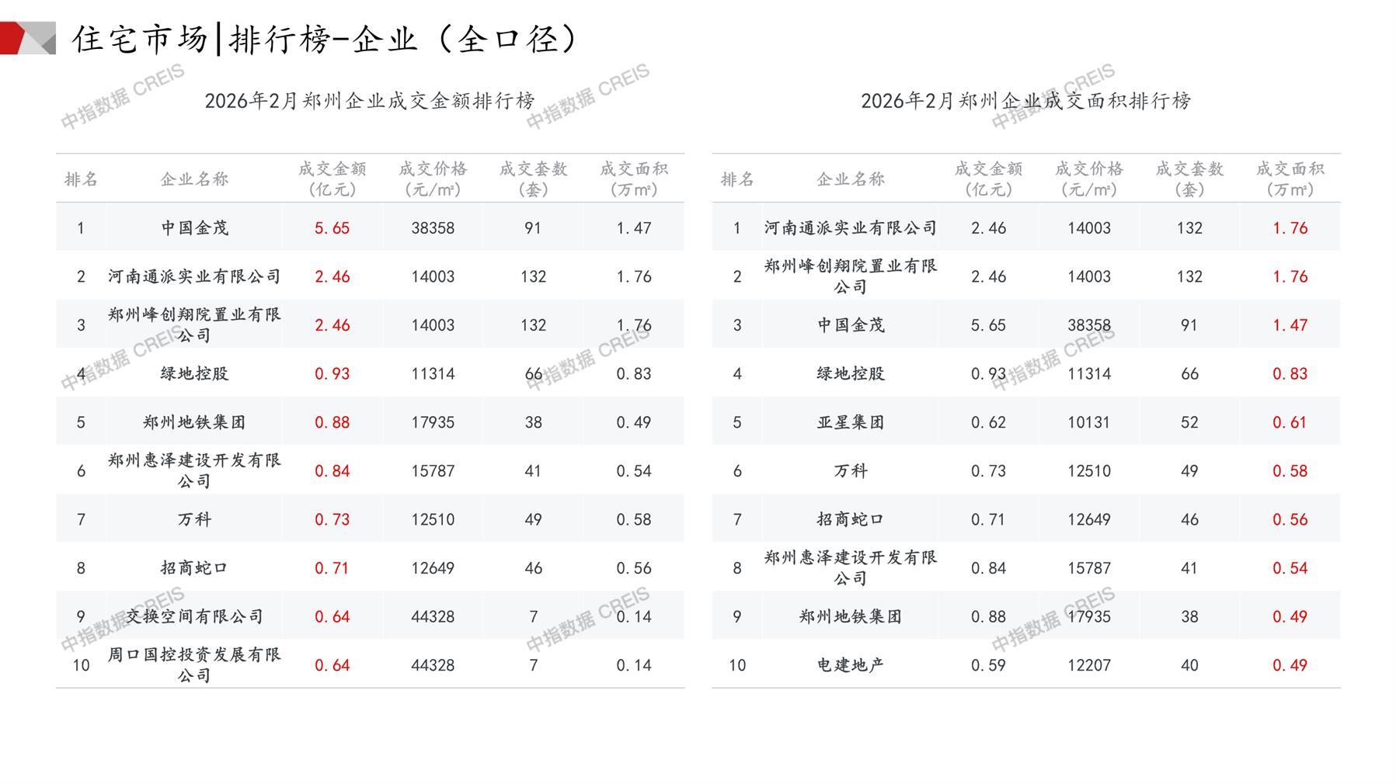1396x784 pixels.
Task: Select 周口国控投资发展有限公司 company name
Action: click(194, 664)
